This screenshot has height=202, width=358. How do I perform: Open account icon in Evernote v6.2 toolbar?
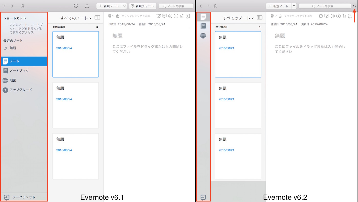215,6
